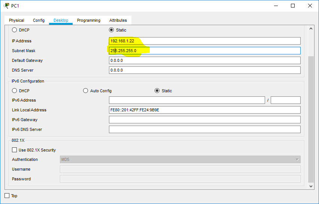Select DHCP for IPv4 configuration
This screenshot has width=319, height=204.
point(15,30)
